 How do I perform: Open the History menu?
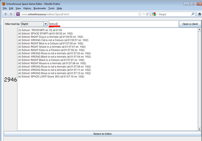pyautogui.click(x=27, y=8)
